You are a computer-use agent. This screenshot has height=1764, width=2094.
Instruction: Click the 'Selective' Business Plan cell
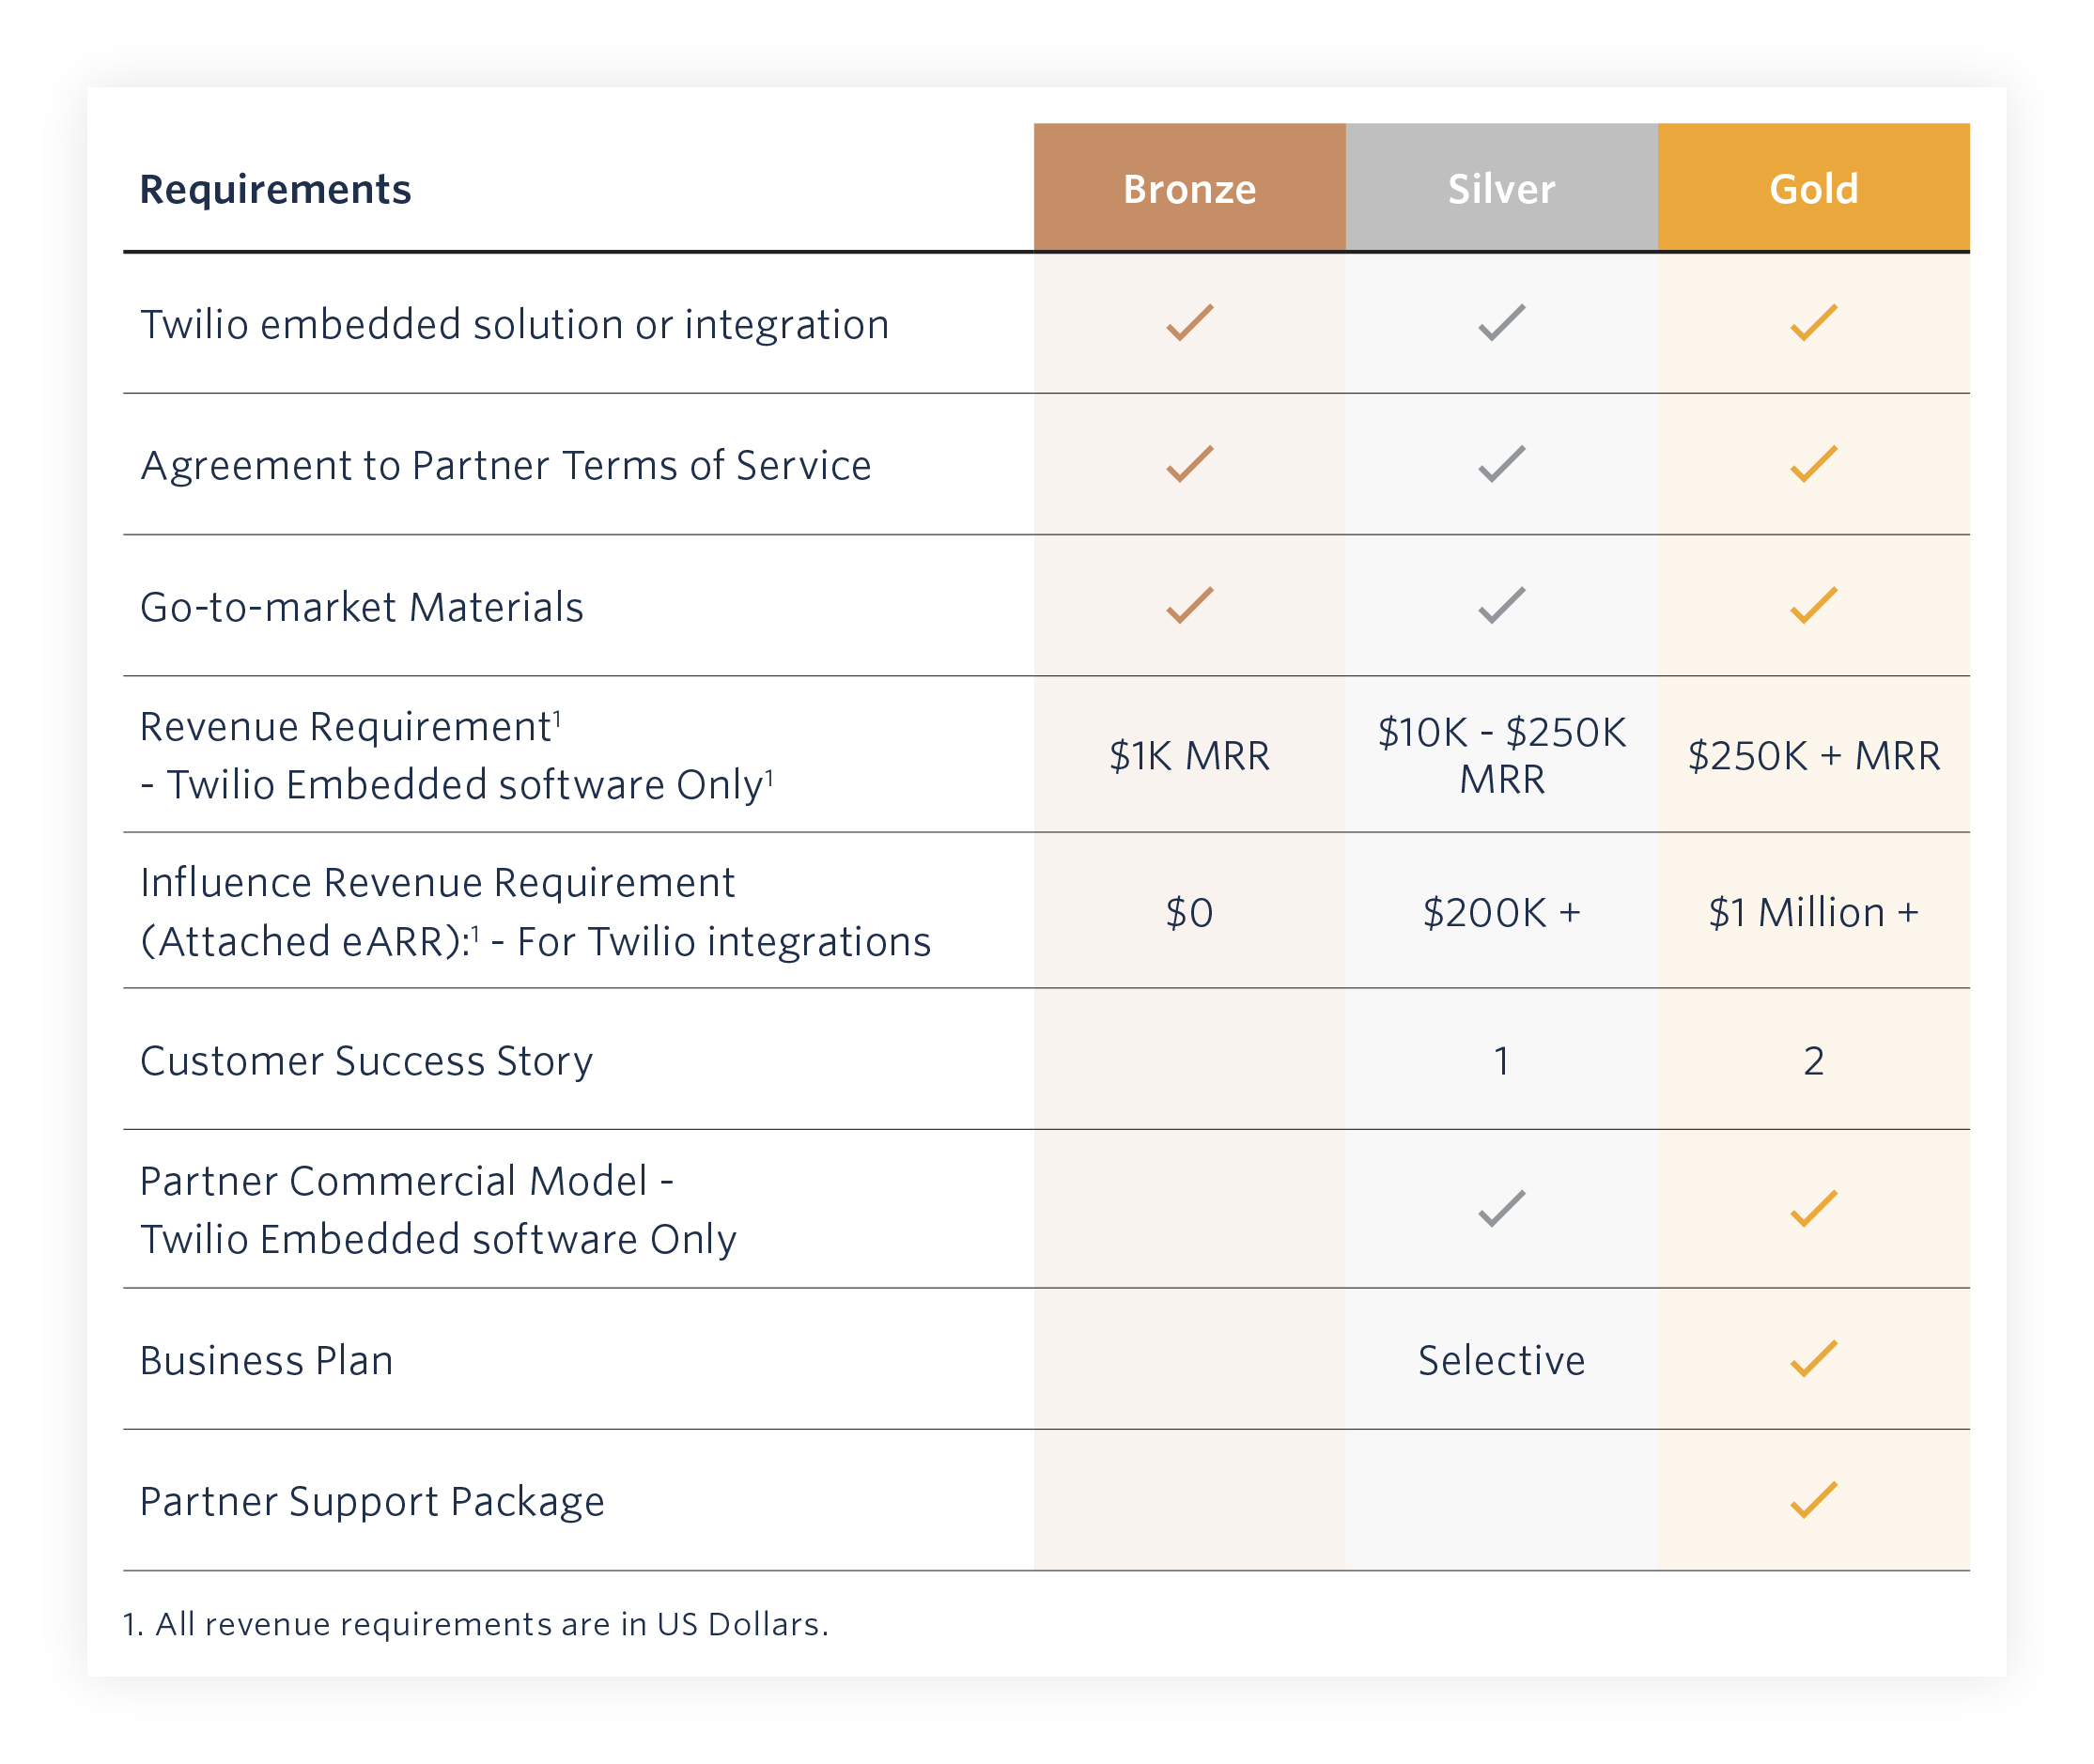pos(1501,1361)
